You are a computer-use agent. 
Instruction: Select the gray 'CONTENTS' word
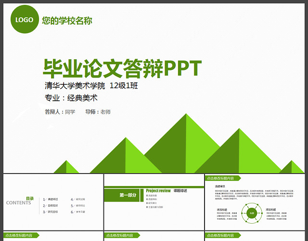pos(18,203)
